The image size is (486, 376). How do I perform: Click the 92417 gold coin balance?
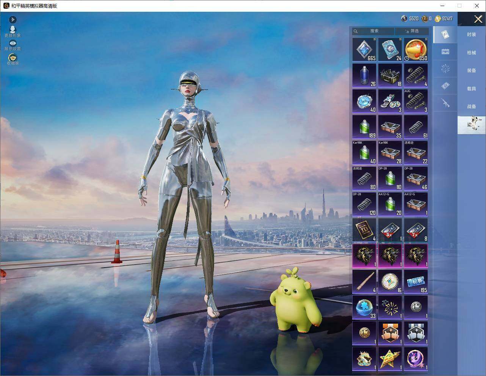tap(444, 19)
